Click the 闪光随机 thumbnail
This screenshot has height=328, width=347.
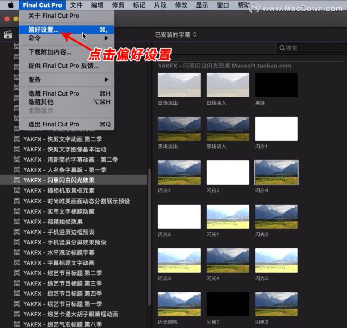[x=179, y=304]
